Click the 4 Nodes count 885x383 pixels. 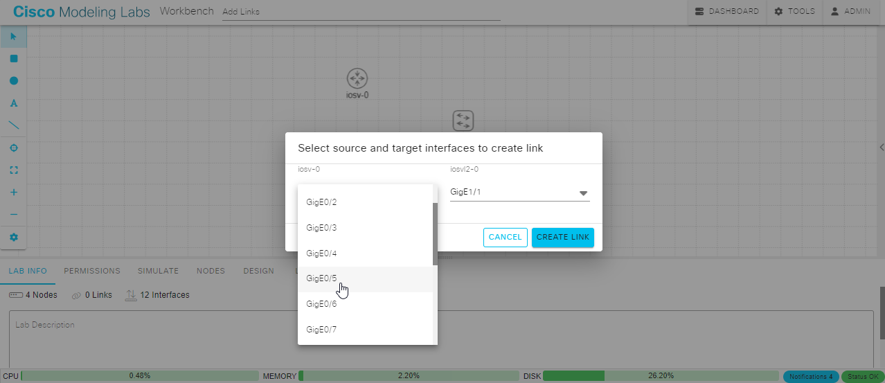[x=33, y=295]
